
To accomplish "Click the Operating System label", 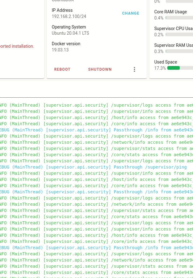I will tap(69, 27).
